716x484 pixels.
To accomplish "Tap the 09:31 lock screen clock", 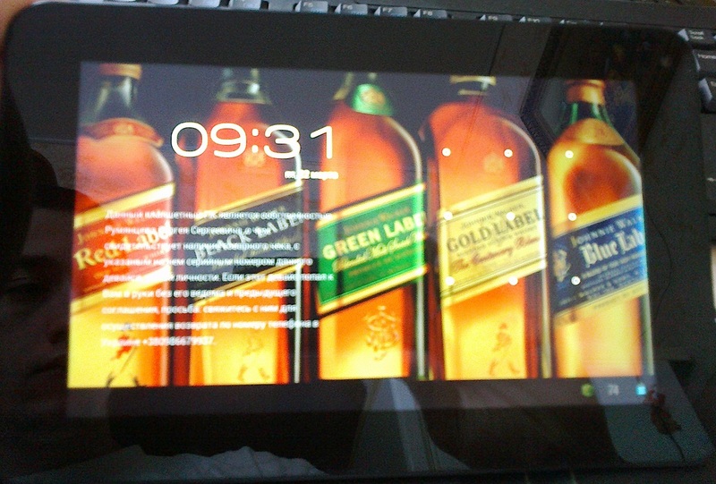I will pyautogui.click(x=252, y=142).
